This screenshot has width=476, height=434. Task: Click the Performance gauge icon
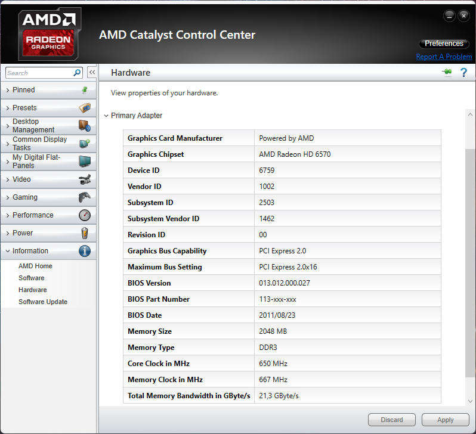[85, 215]
